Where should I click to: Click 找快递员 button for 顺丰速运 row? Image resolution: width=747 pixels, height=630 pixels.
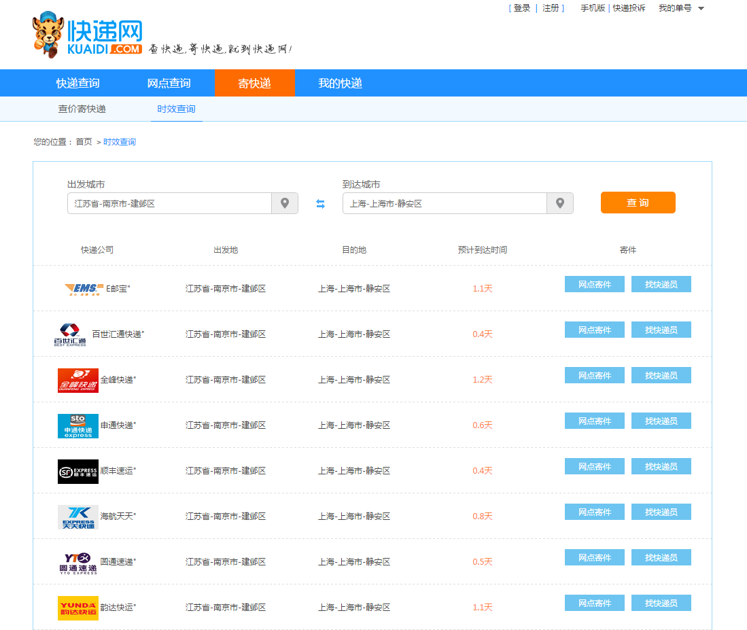661,466
